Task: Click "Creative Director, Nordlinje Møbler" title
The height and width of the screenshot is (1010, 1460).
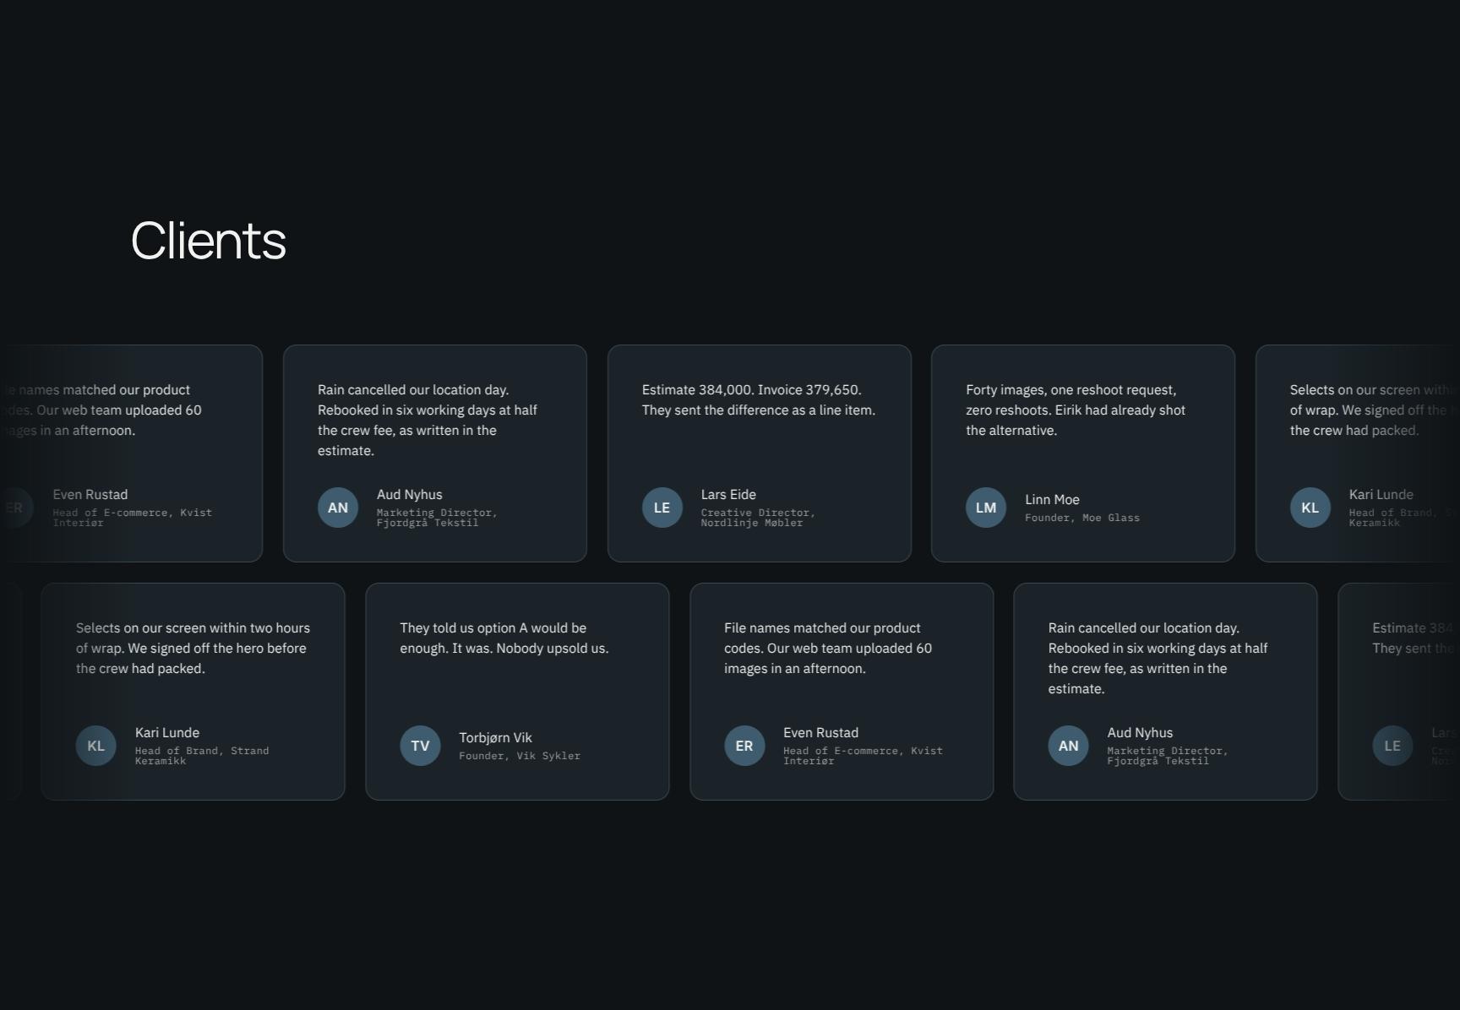Action: pos(758,518)
